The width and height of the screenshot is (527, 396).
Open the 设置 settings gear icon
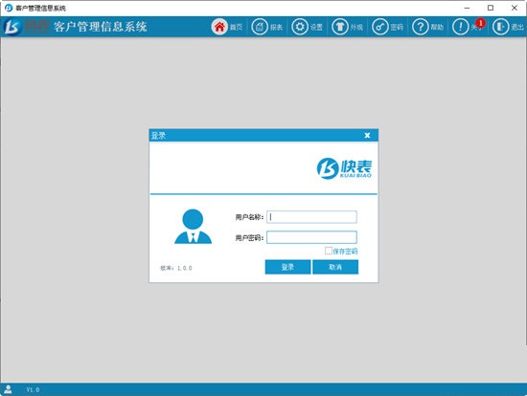click(300, 27)
